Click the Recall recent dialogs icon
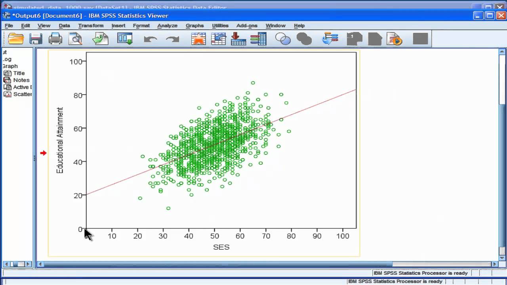 pos(125,39)
